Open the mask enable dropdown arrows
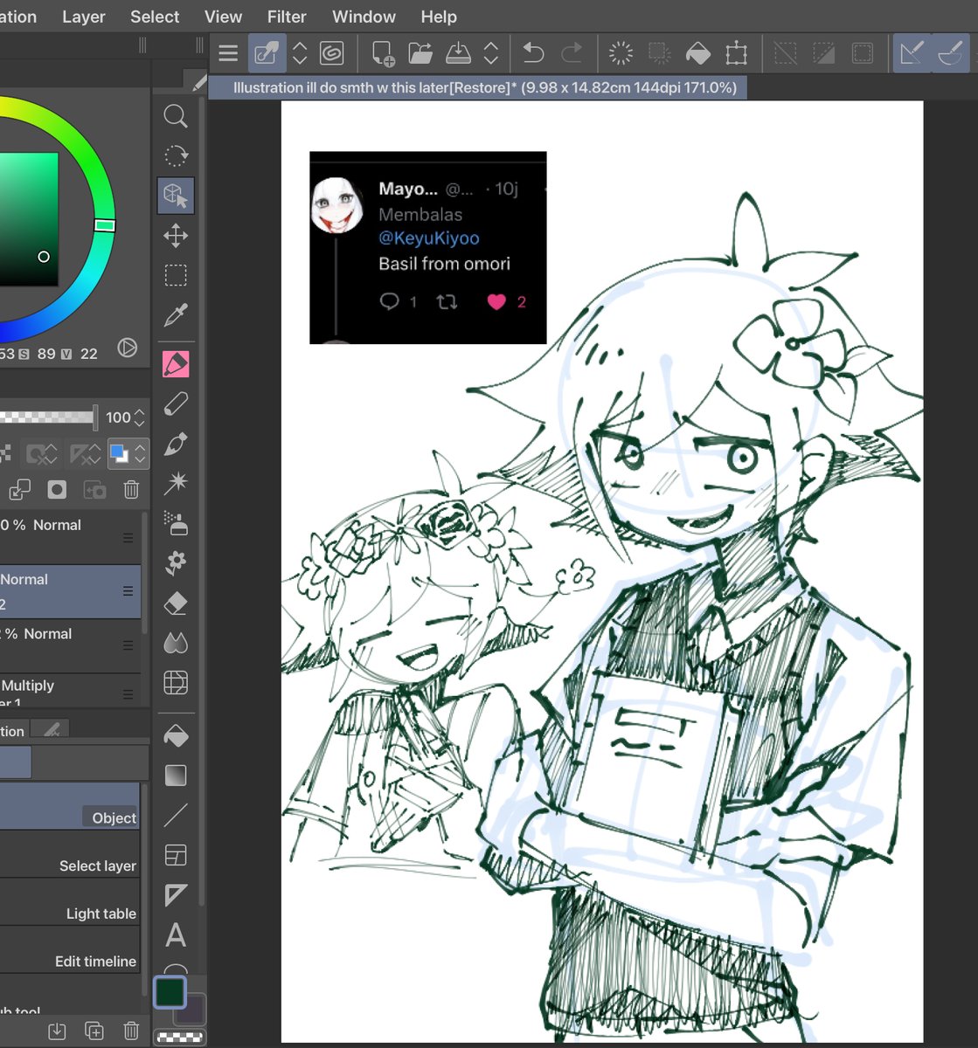This screenshot has height=1048, width=978. (52, 454)
